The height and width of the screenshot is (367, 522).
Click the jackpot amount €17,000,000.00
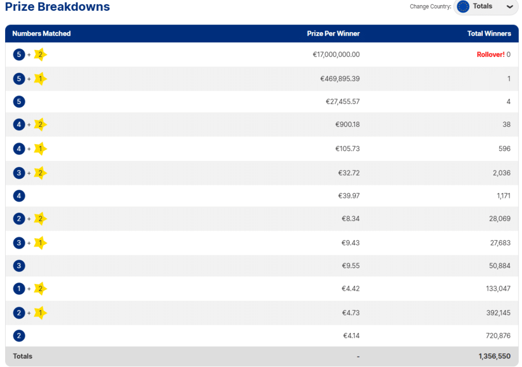point(336,54)
